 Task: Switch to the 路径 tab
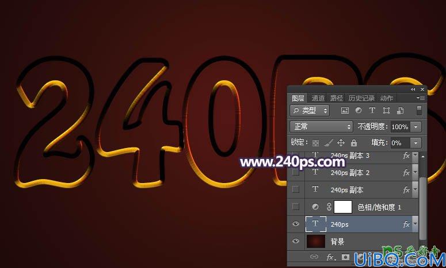click(337, 98)
